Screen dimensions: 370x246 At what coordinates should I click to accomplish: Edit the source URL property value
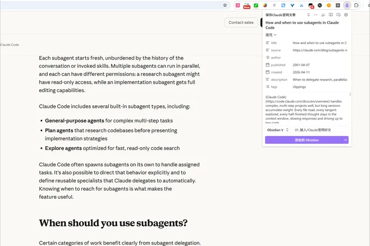(320, 50)
